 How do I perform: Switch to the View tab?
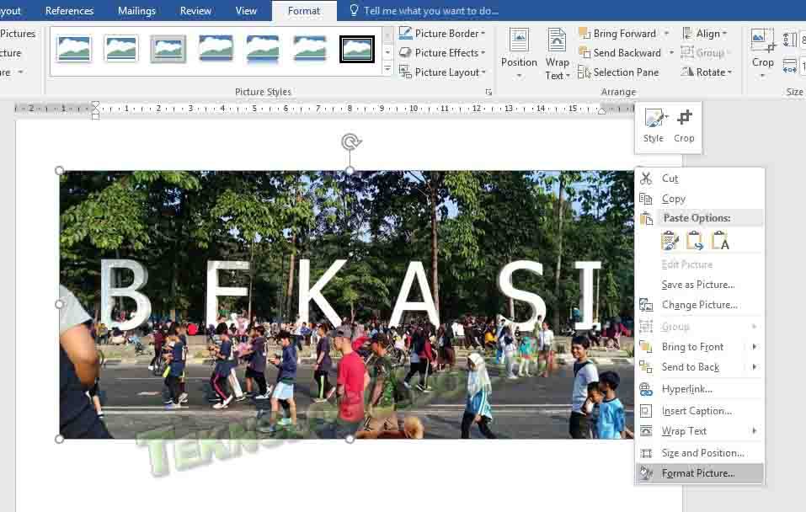click(246, 11)
